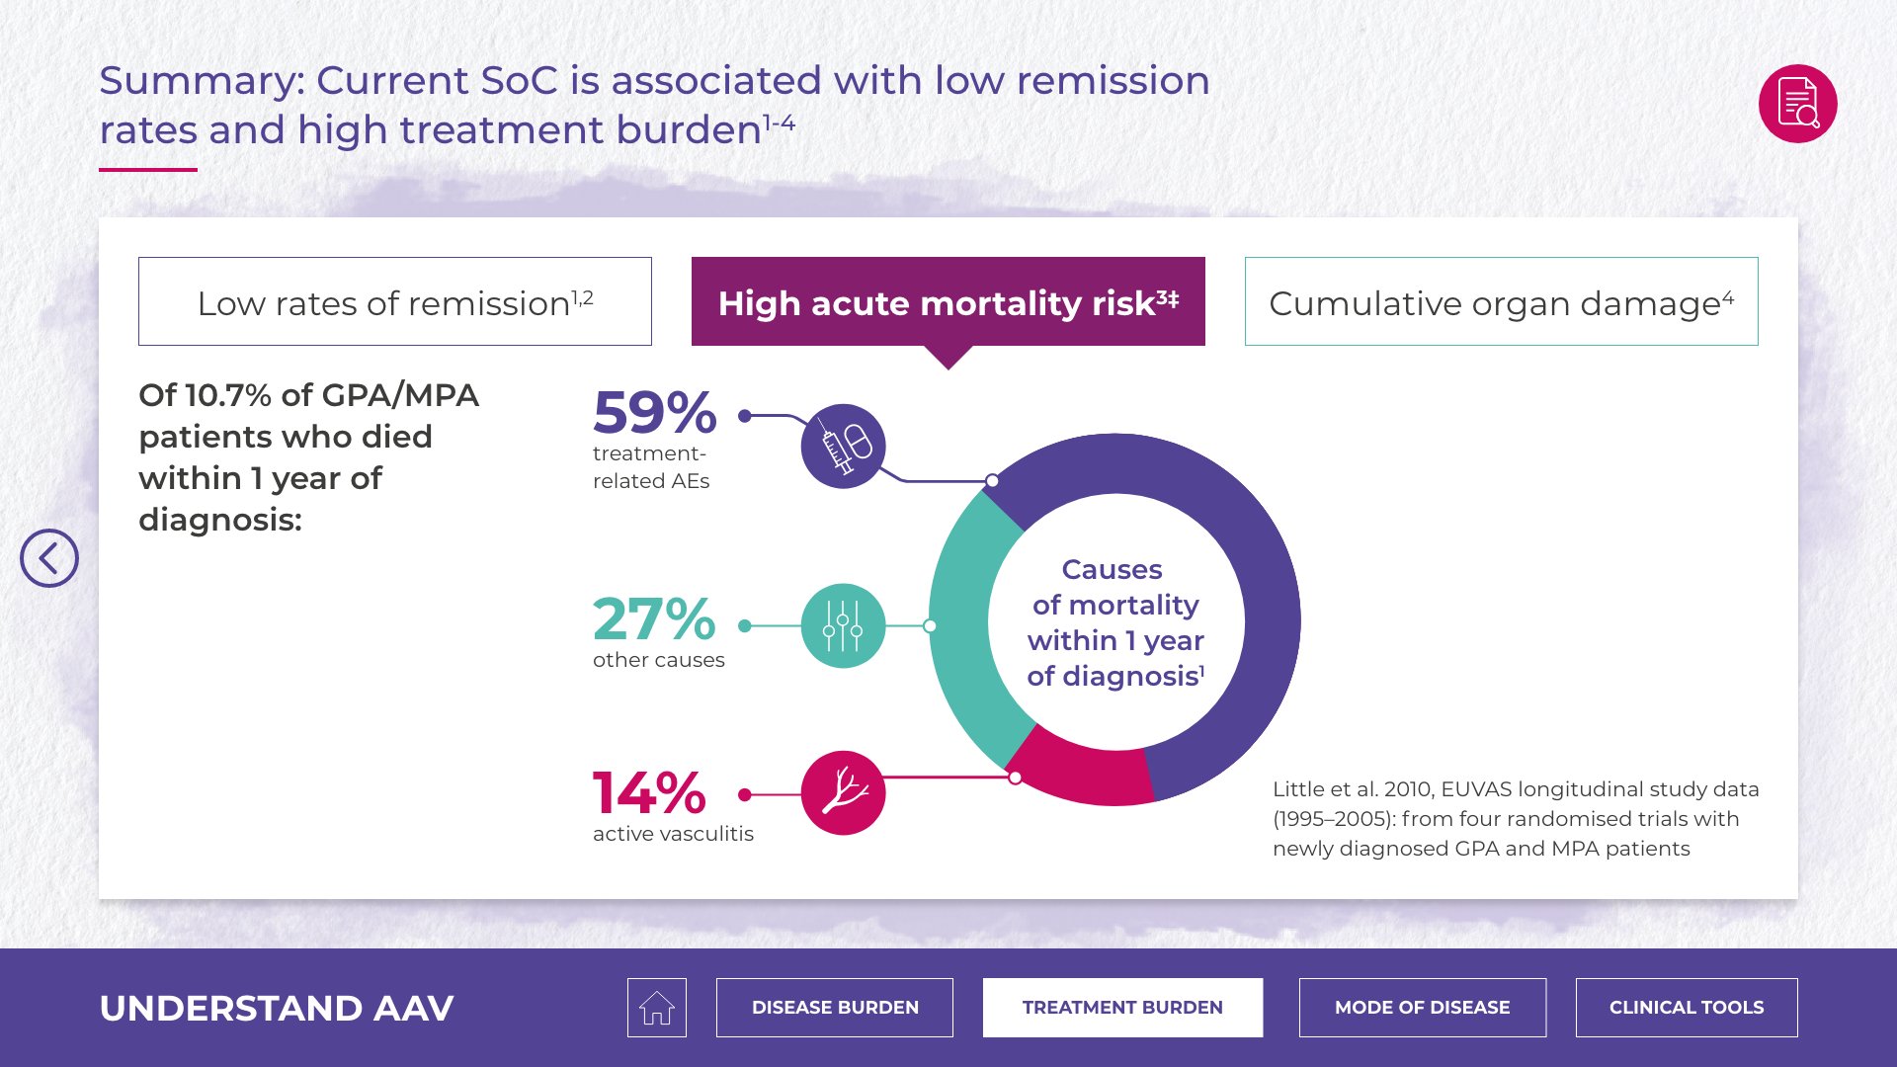Screen dimensions: 1897x1067
Task: Go back with the left arrow button
Action: (x=49, y=558)
